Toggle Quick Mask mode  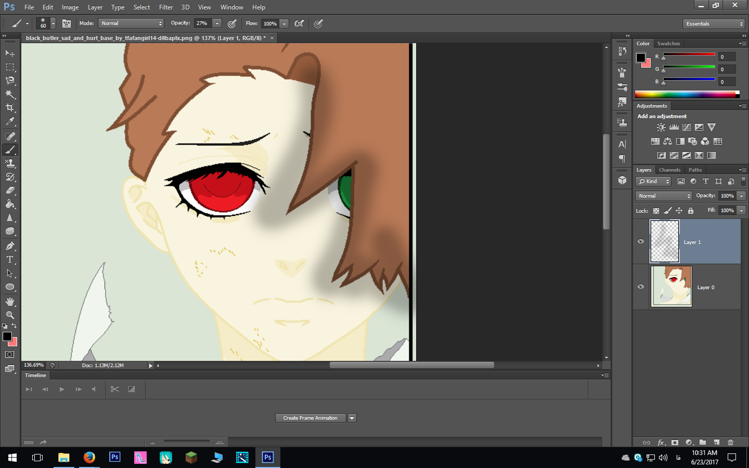tap(10, 355)
